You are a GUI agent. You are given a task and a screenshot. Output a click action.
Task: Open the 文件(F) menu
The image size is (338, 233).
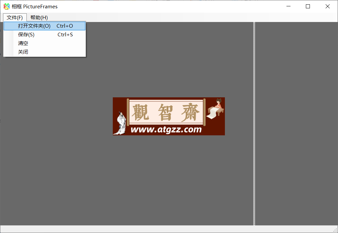15,17
